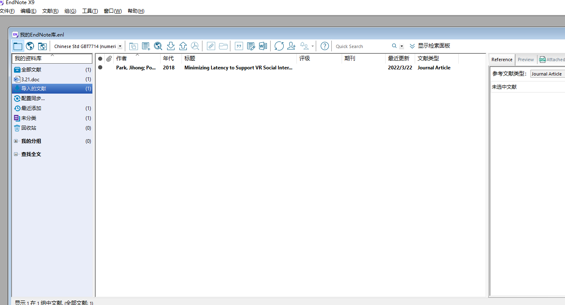Select 全部文献 in the library sidebar

tap(52, 70)
